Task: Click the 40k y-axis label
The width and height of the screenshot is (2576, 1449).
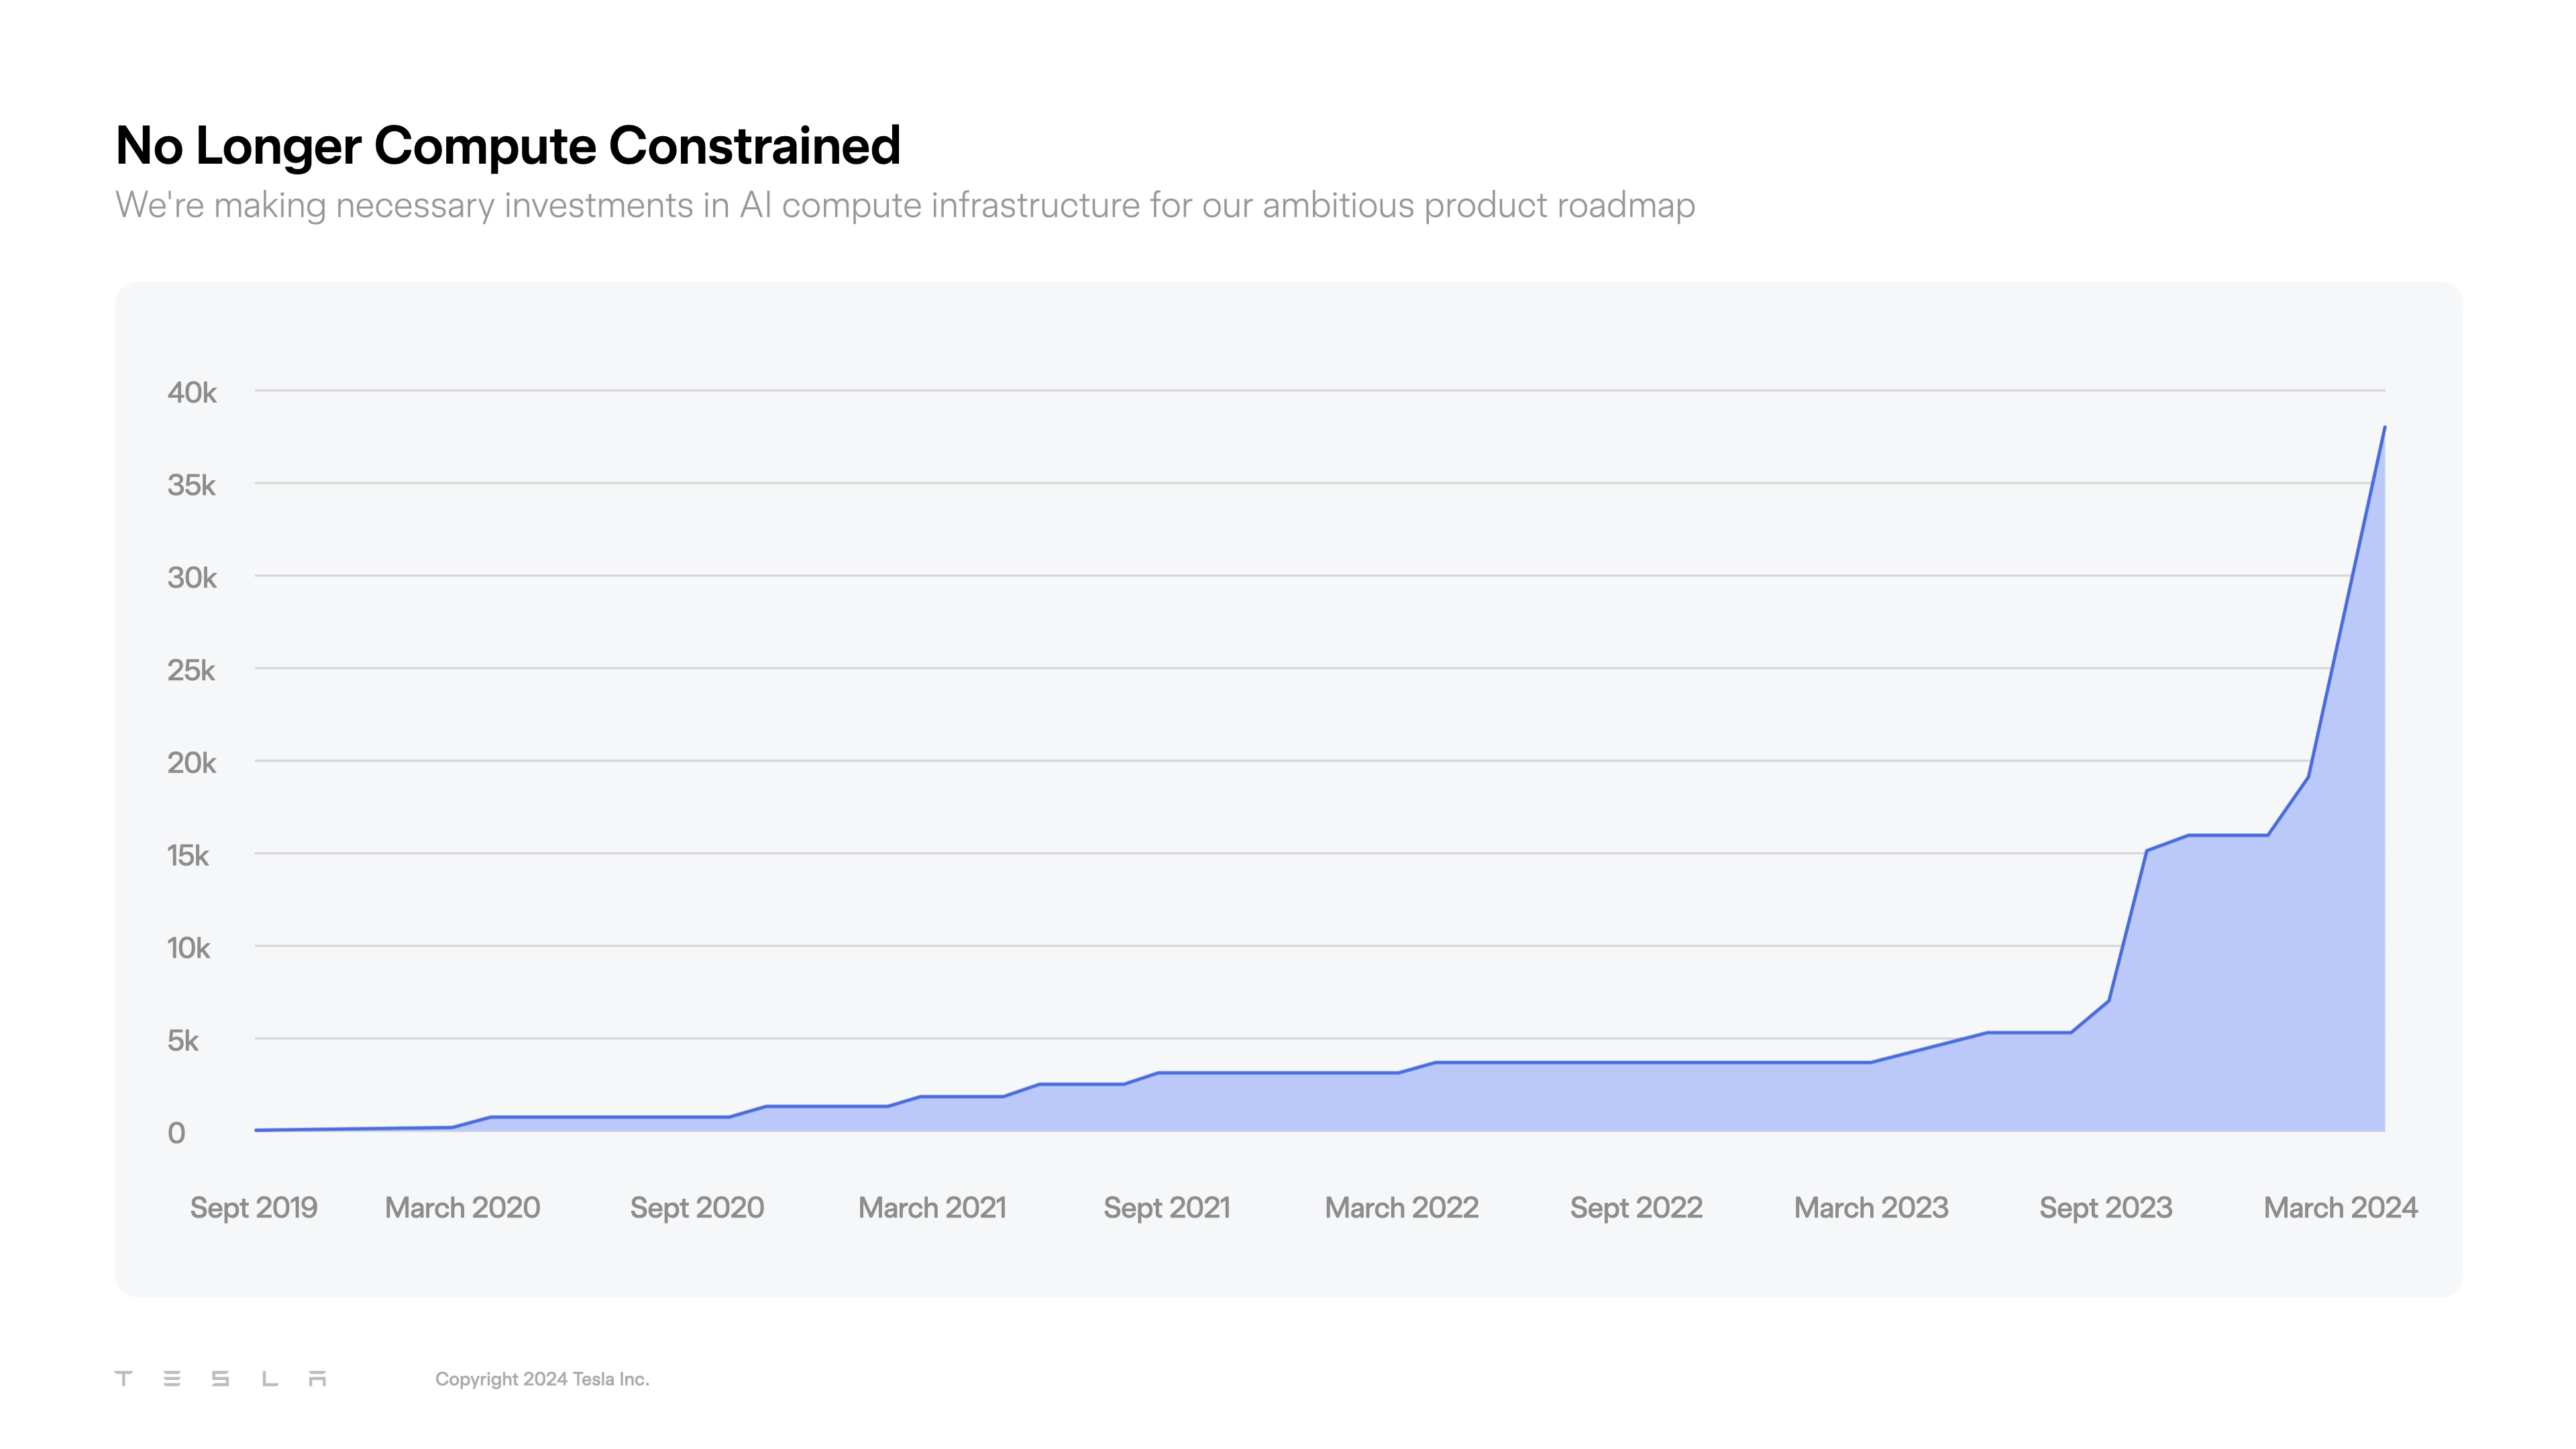Action: [x=192, y=392]
